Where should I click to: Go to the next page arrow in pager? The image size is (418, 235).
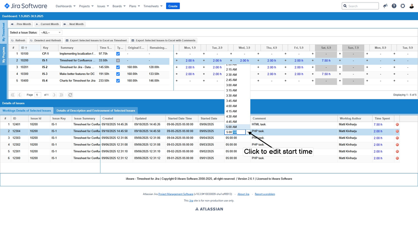tap(54, 95)
